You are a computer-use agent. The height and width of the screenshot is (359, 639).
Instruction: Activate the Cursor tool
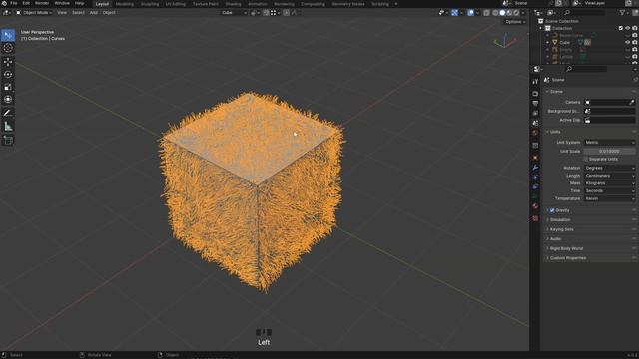click(x=8, y=48)
